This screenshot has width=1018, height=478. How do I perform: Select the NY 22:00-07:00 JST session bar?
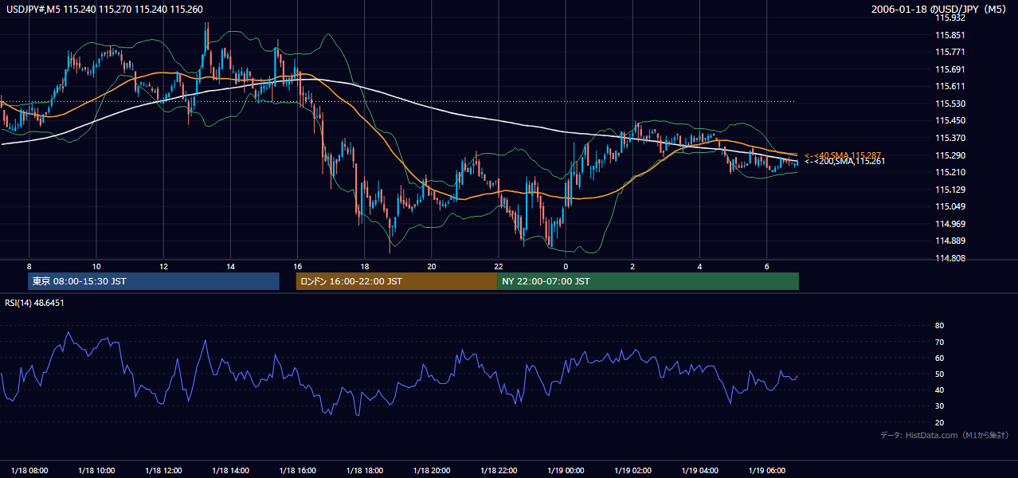coord(648,281)
